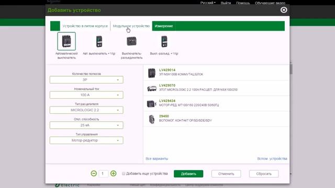Click the Отменить button

[x=226, y=174]
